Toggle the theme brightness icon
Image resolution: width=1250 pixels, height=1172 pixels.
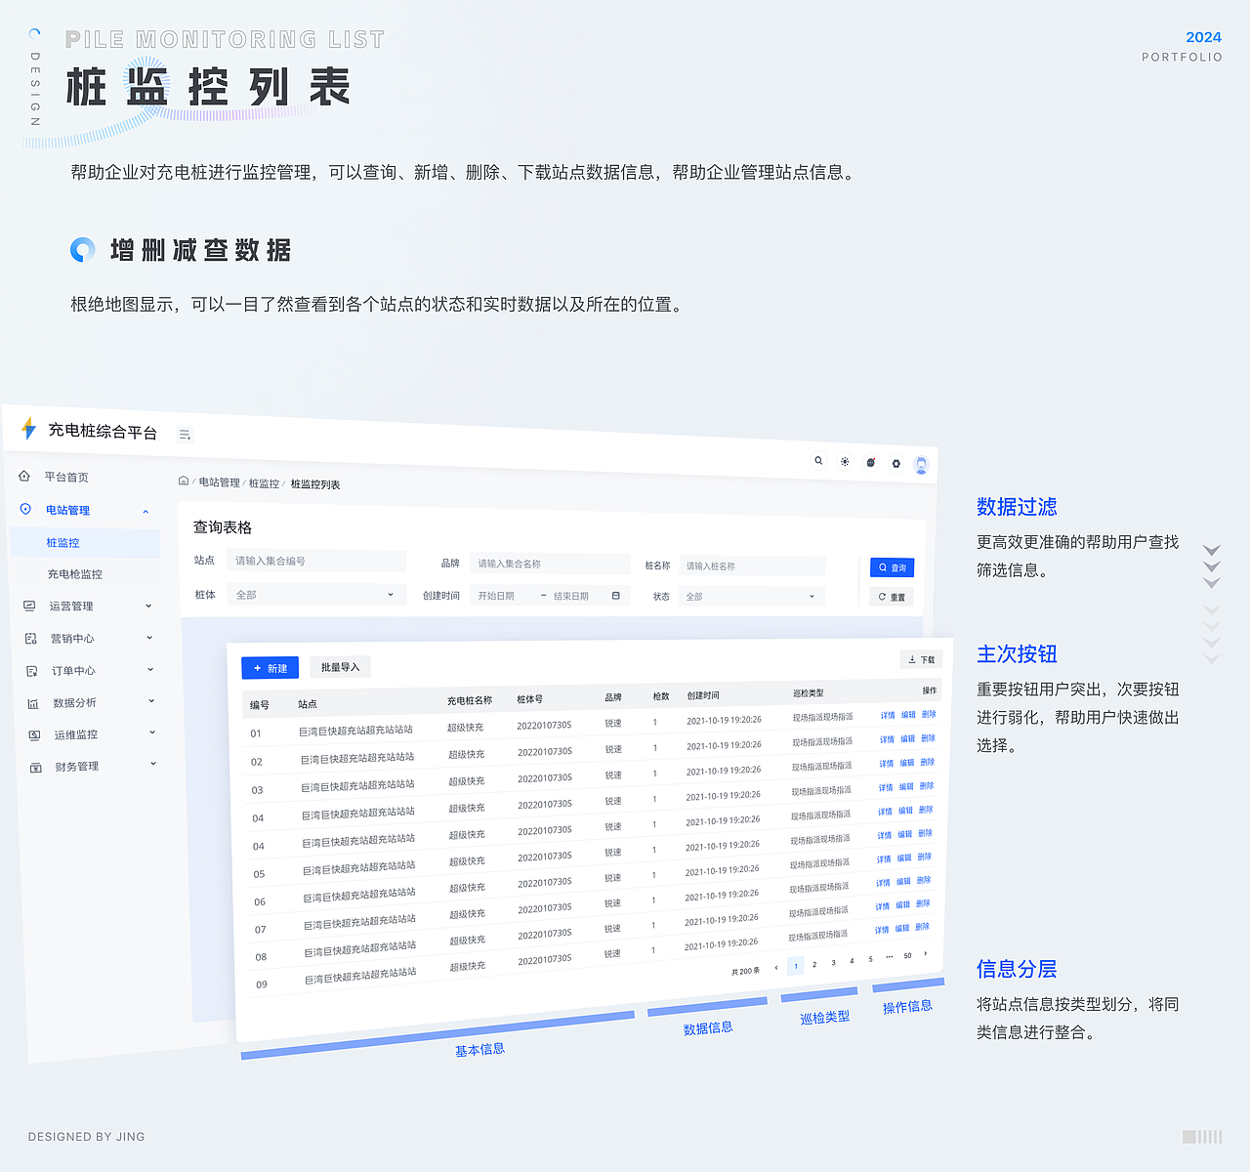(x=844, y=461)
